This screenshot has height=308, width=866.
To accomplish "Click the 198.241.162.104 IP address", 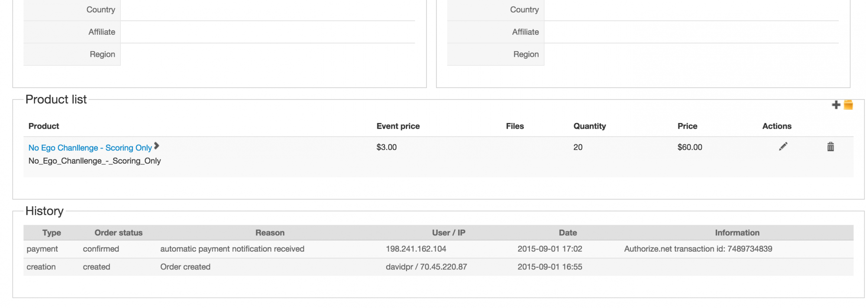I will click(416, 249).
